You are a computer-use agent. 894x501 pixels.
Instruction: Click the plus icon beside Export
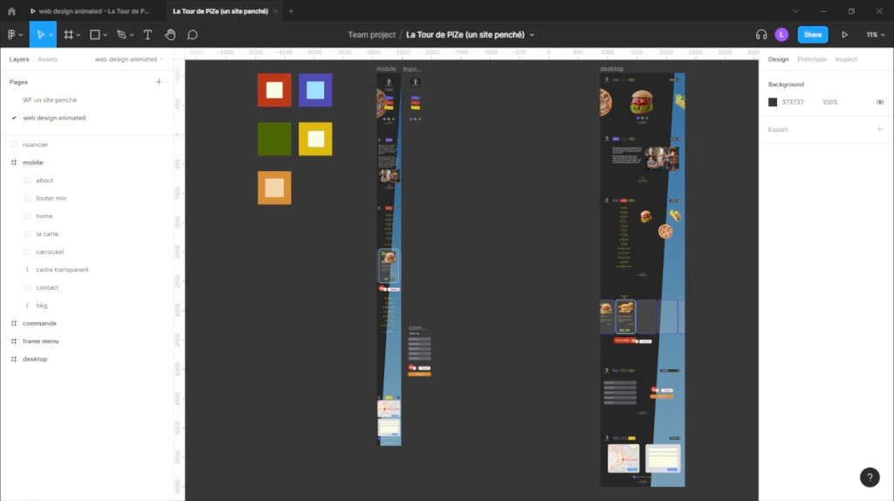(x=879, y=129)
